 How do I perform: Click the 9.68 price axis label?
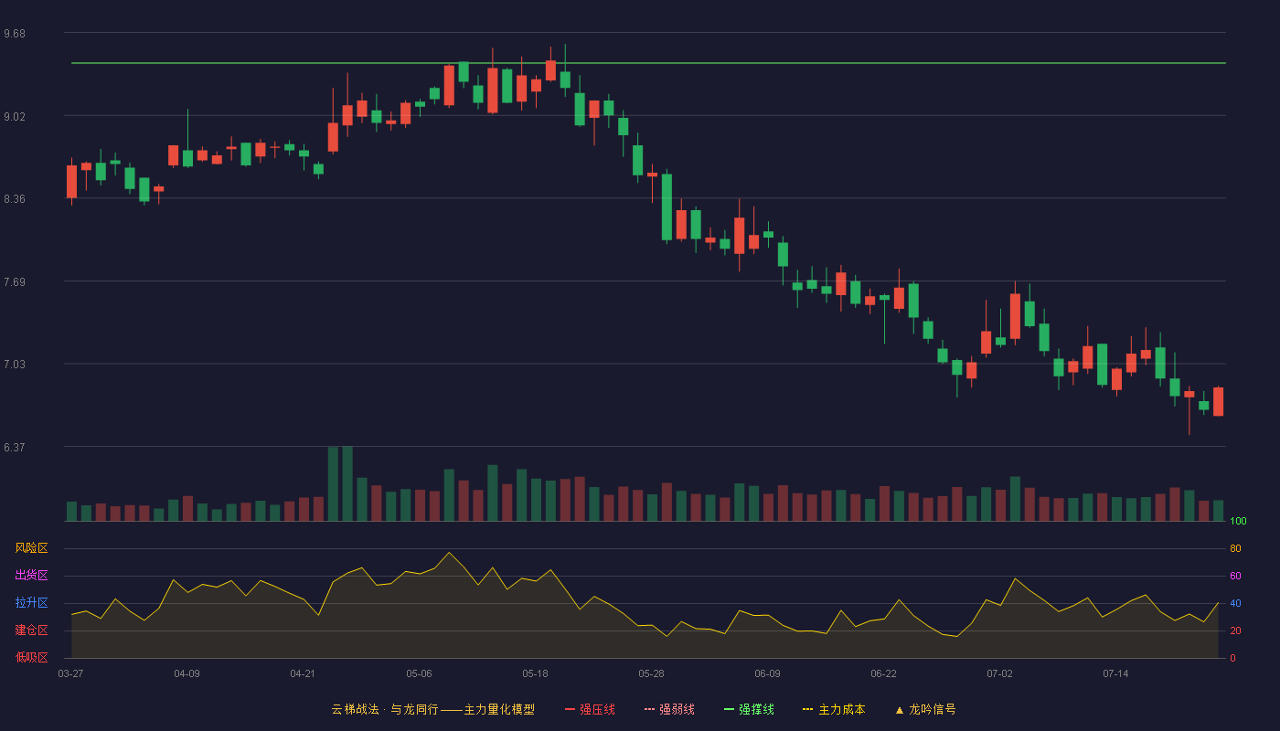point(15,34)
